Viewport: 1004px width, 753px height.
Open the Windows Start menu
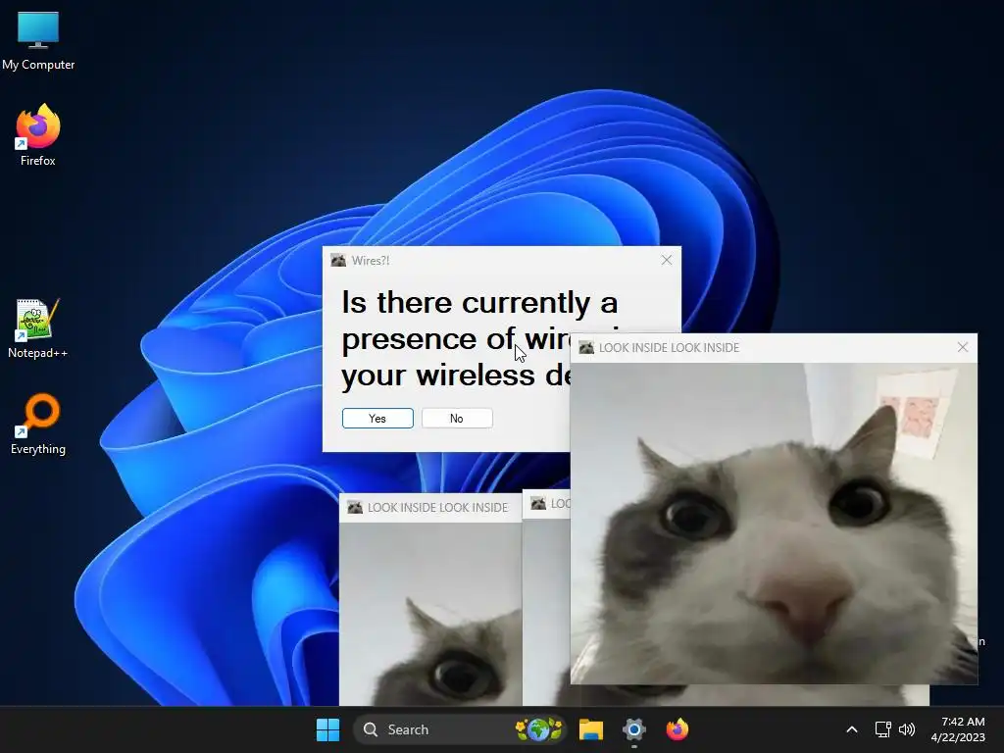(x=327, y=729)
